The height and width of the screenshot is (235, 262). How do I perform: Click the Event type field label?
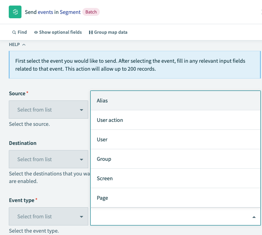[22, 200]
